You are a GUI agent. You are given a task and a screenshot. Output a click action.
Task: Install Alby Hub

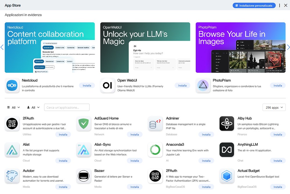click(x=278, y=135)
